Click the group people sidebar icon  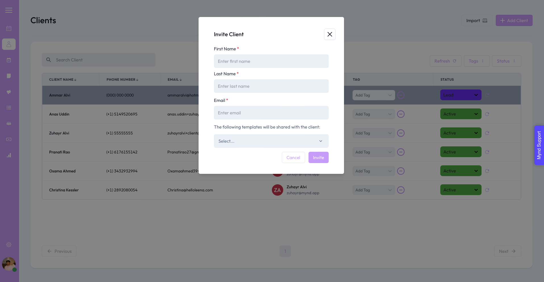9,123
